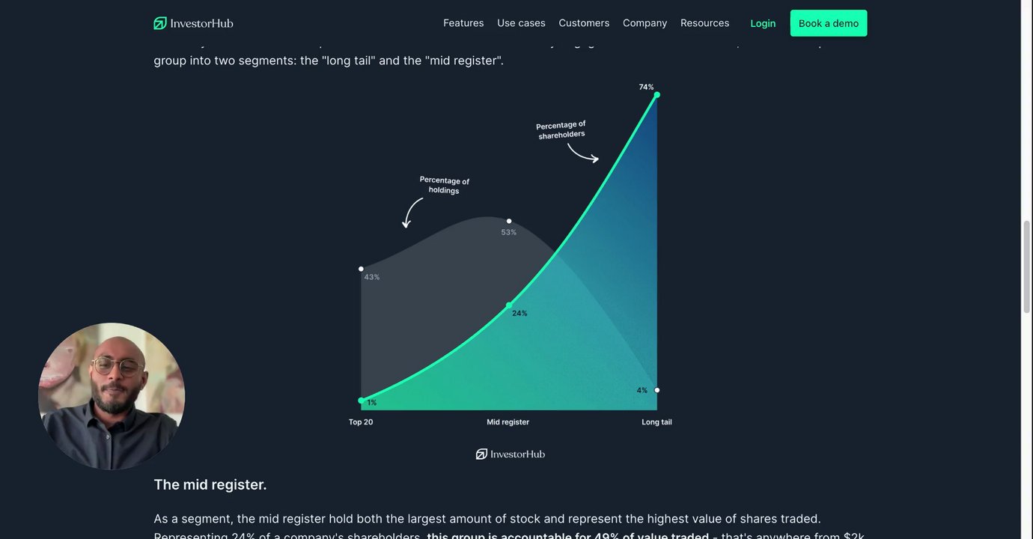Click the 'Mid register' axis label
The image size is (1033, 539).
[x=508, y=422]
